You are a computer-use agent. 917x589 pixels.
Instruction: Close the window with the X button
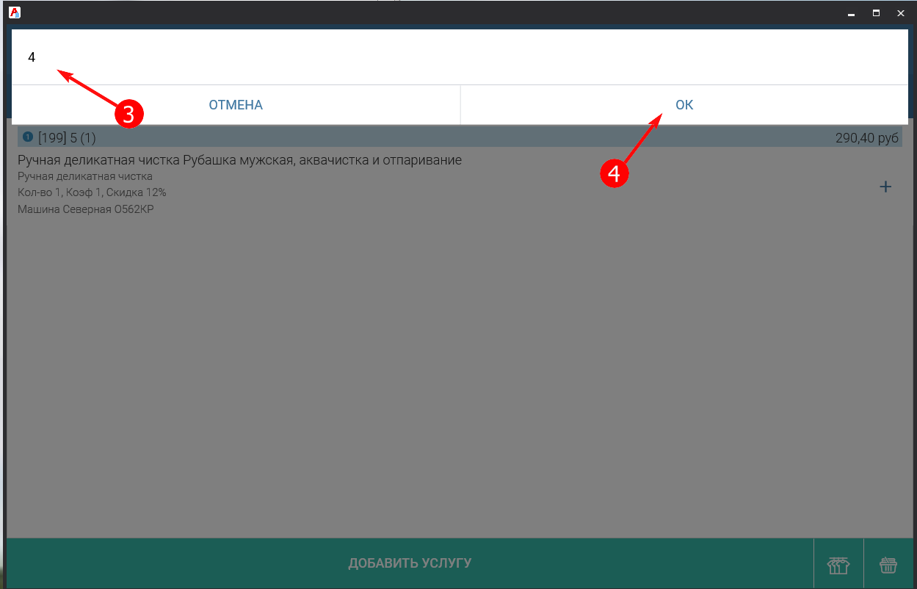click(x=901, y=13)
